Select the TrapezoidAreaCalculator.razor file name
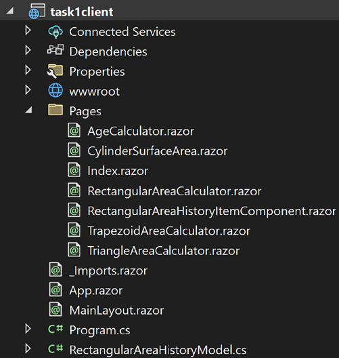Screen dimensions: 339x358 pyautogui.click(x=168, y=231)
